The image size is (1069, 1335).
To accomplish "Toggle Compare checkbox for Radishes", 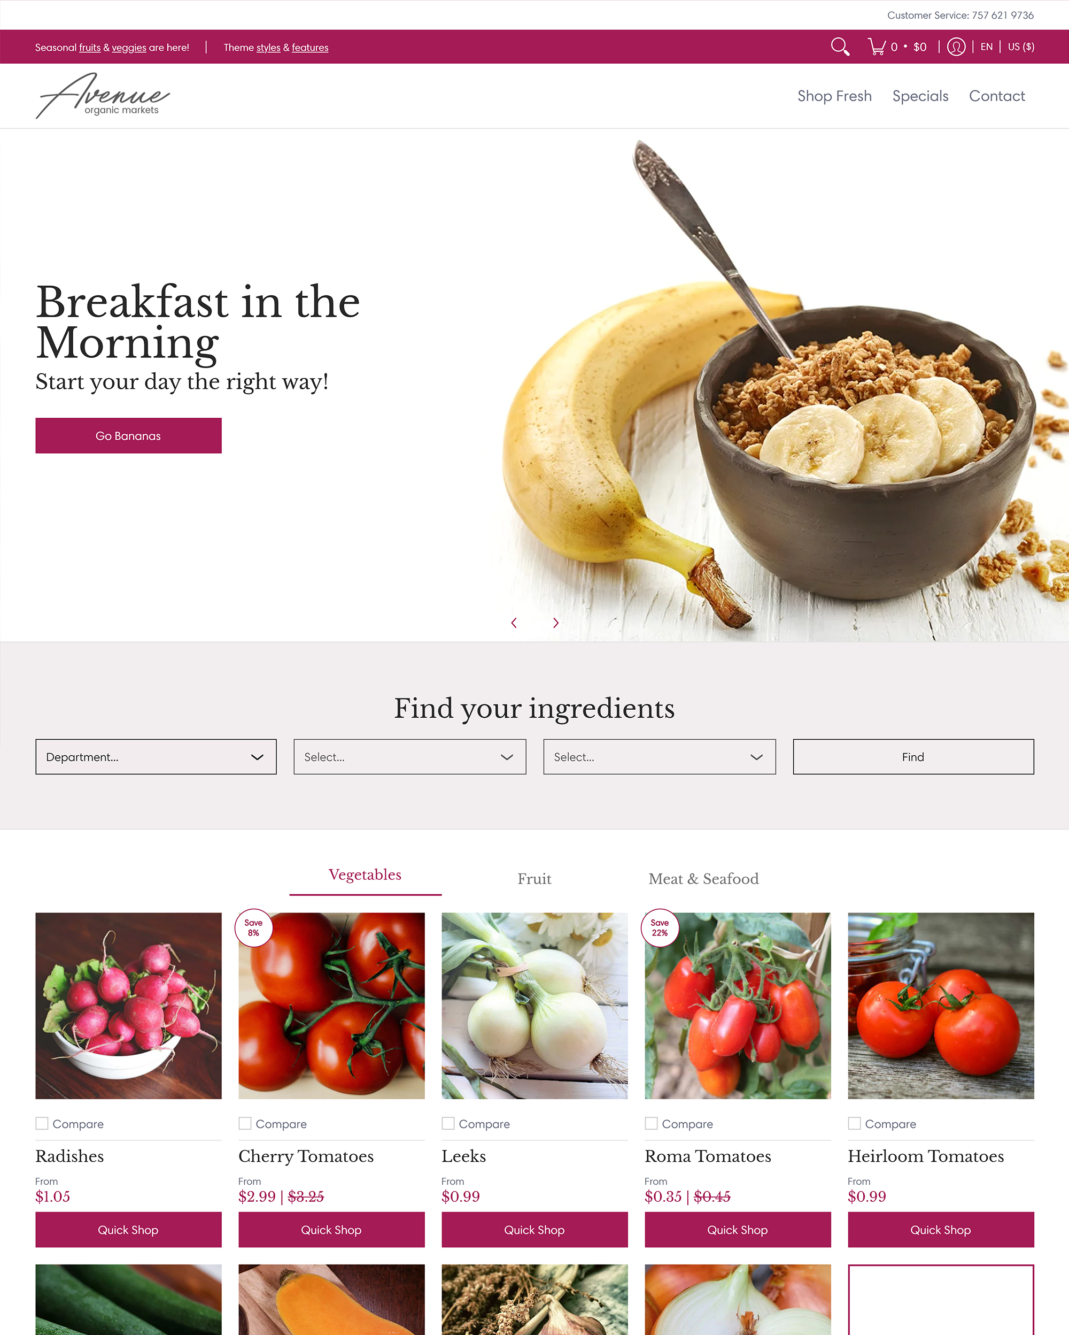I will [43, 1122].
